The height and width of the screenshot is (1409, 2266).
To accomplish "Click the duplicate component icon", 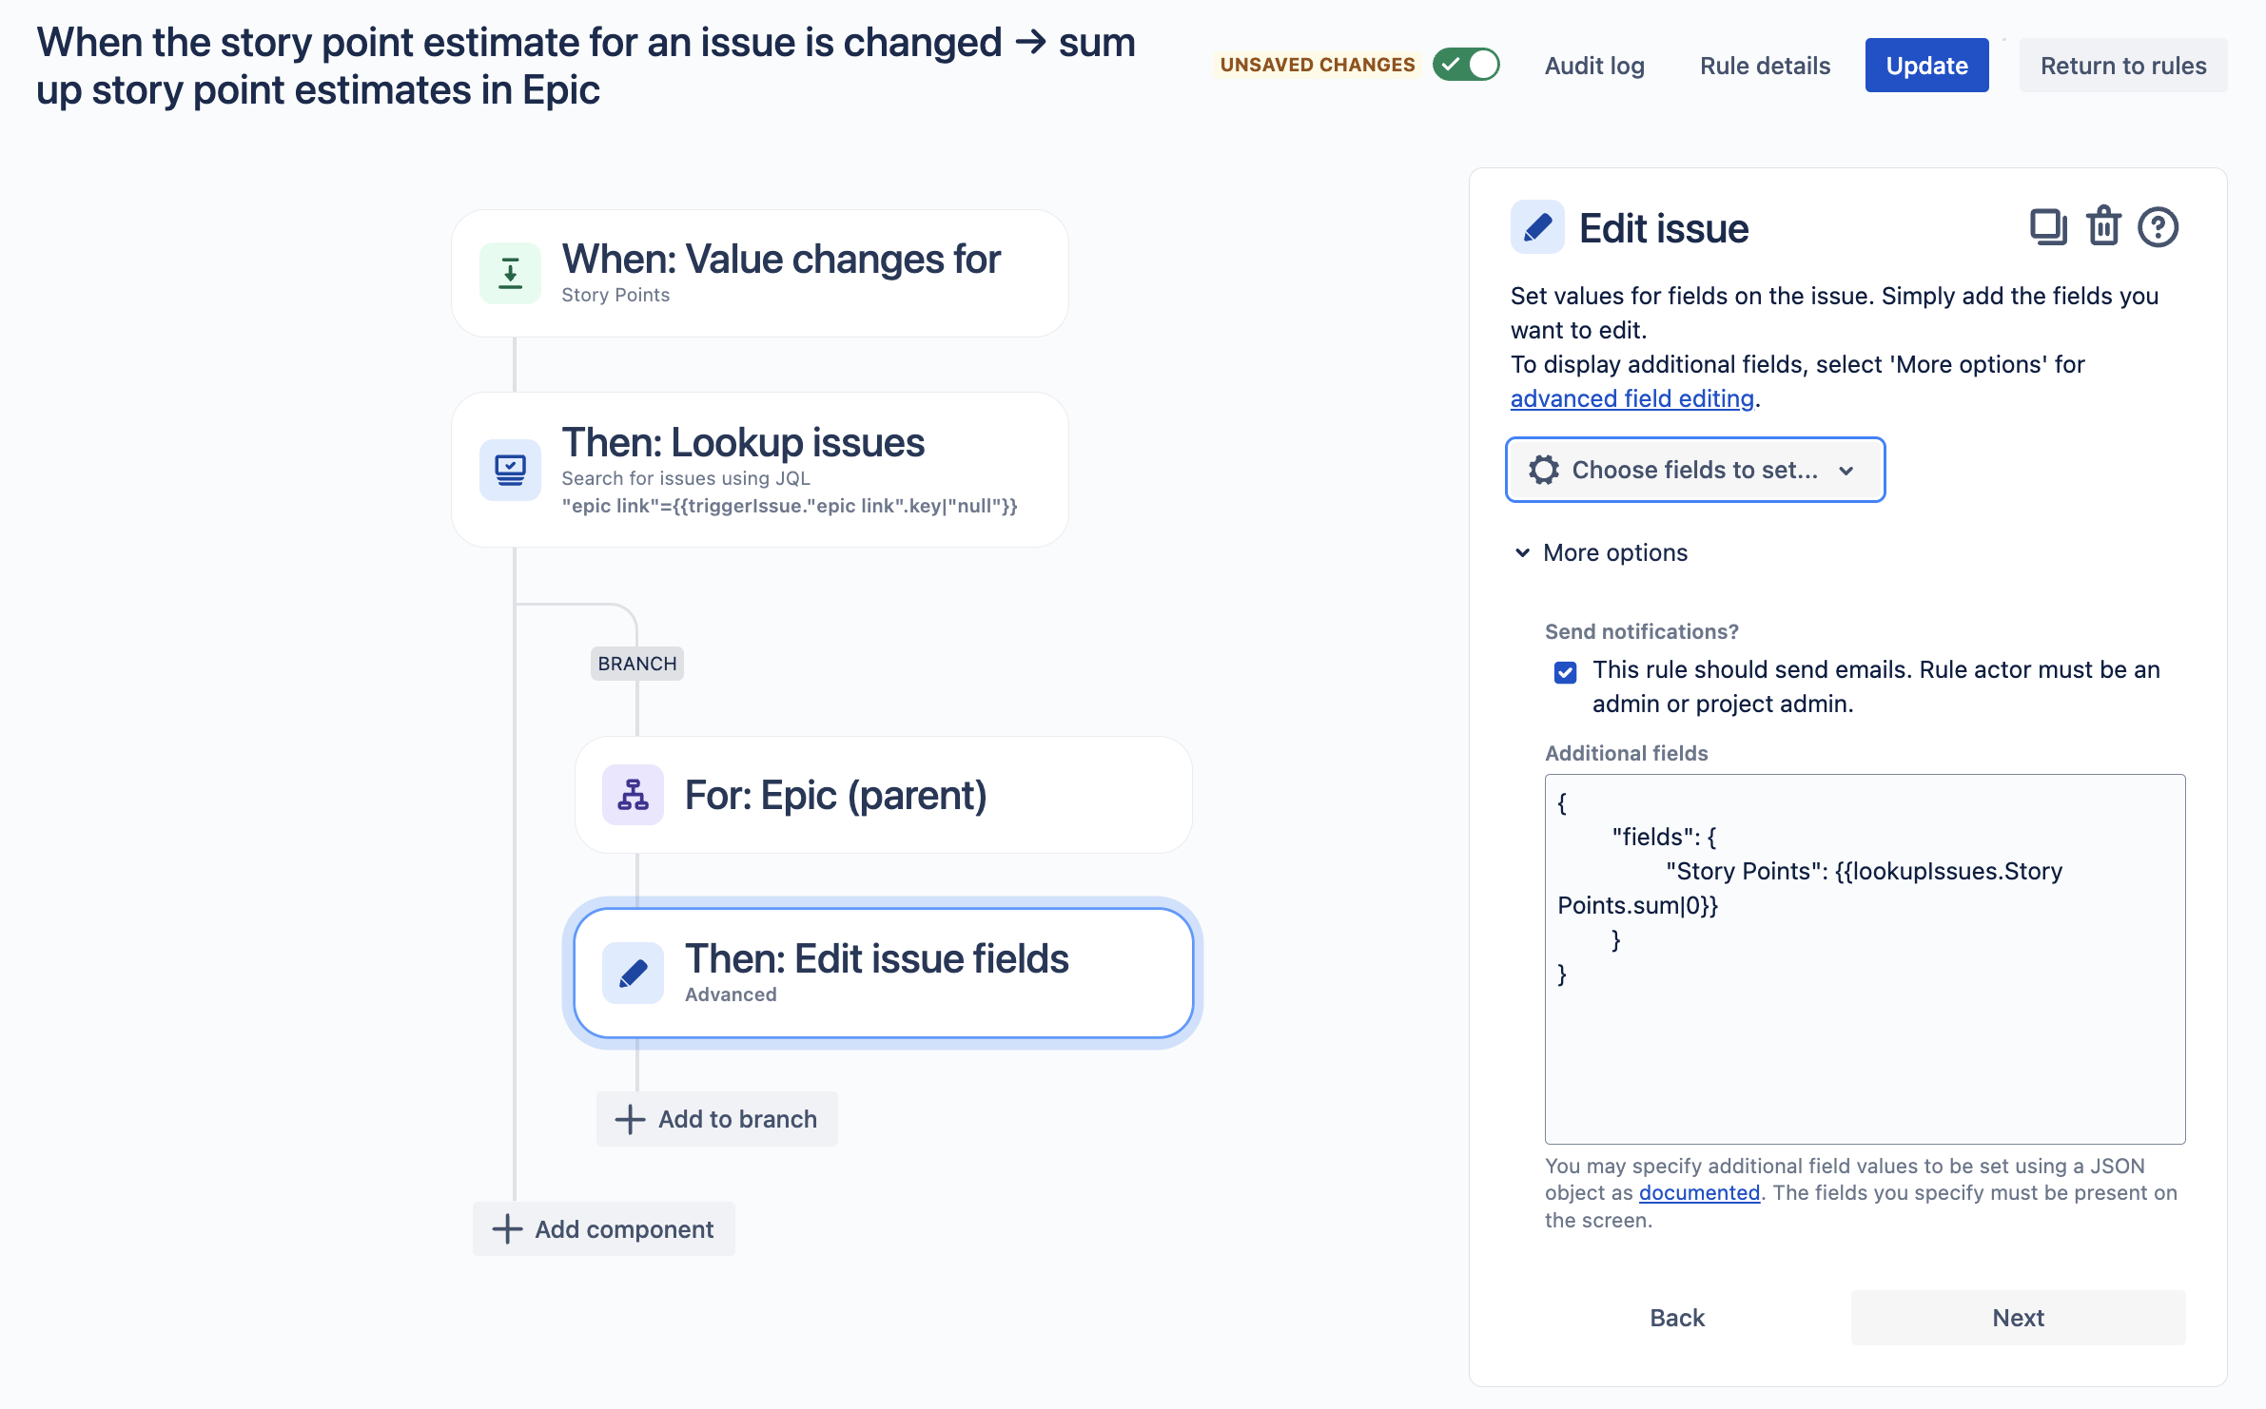I will 2048,228.
